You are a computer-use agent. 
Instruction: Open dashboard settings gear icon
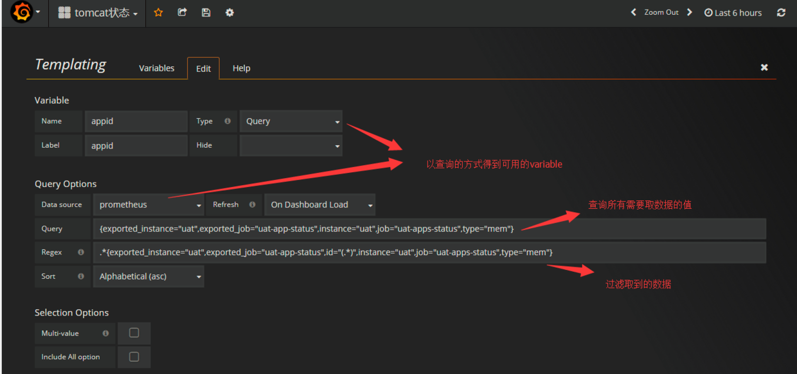pos(229,12)
